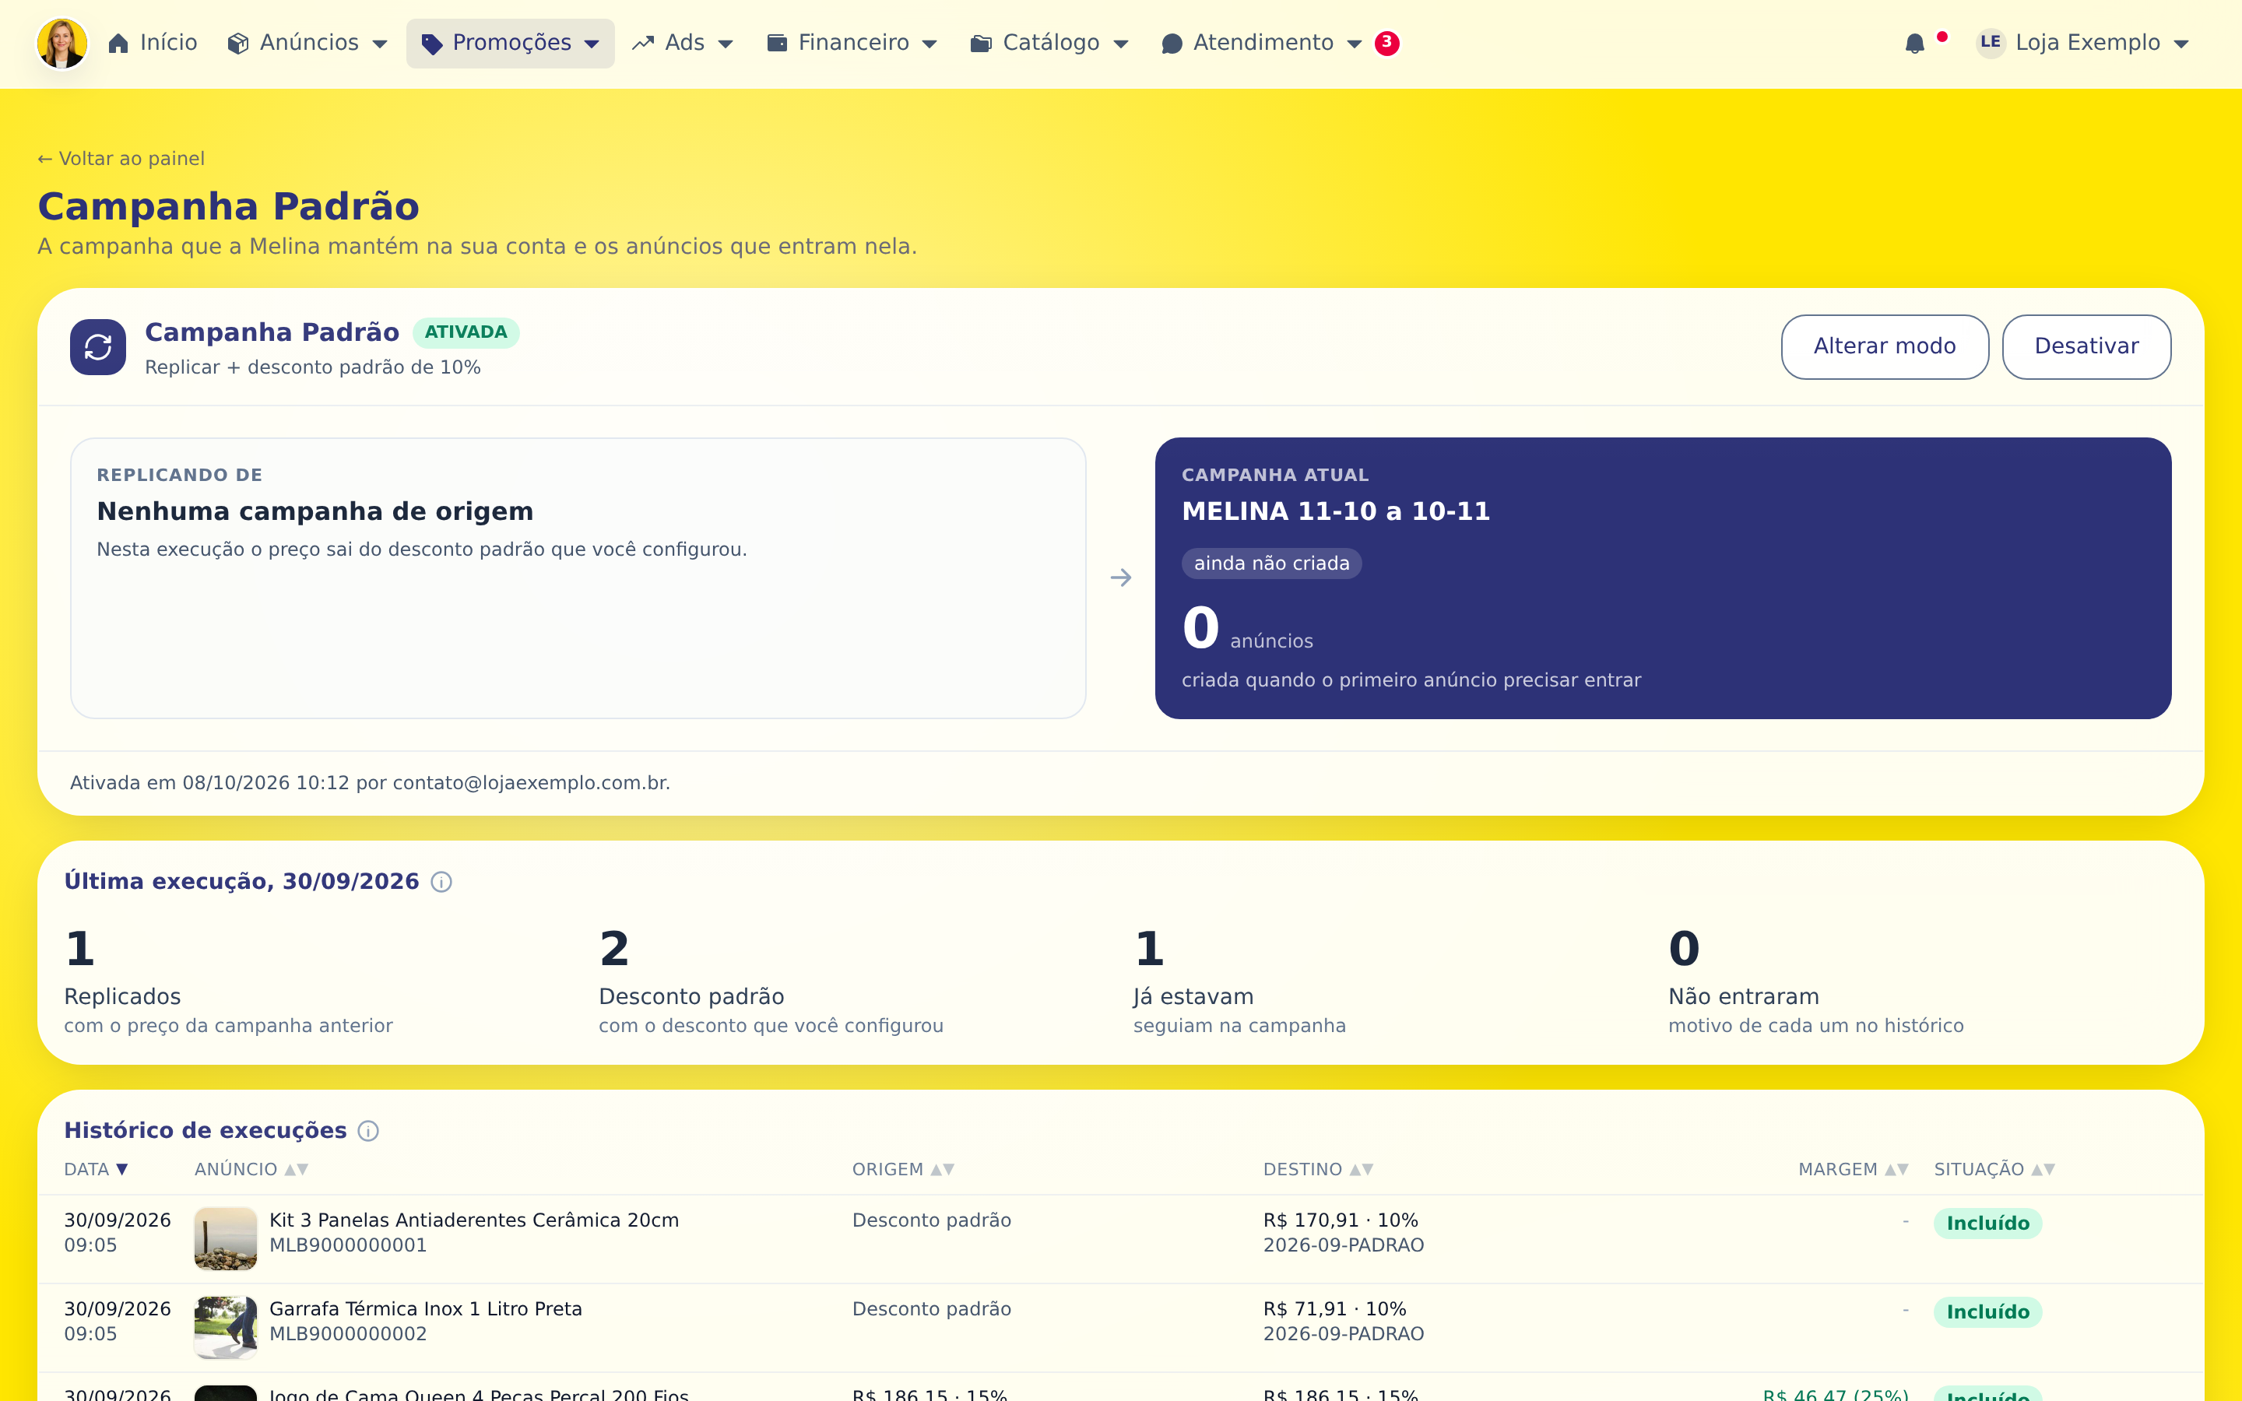Screen dimensions: 2242x1401
Task: Click listing ID MLB9000000002
Action: click(x=348, y=1334)
